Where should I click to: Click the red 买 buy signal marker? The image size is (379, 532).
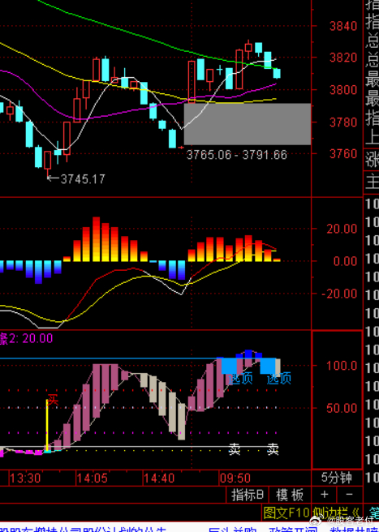(53, 400)
